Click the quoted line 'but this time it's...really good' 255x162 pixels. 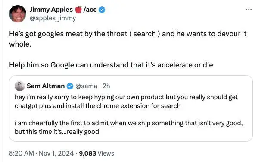pyautogui.click(x=57, y=132)
